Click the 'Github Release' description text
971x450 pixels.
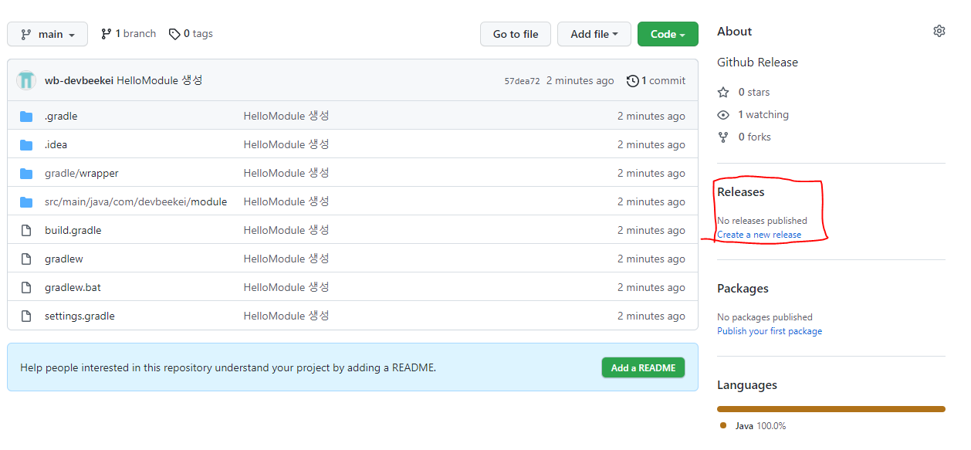[x=757, y=62]
